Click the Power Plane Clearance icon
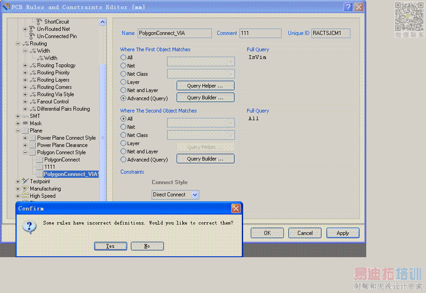The width and height of the screenshot is (426, 293). [x=33, y=145]
